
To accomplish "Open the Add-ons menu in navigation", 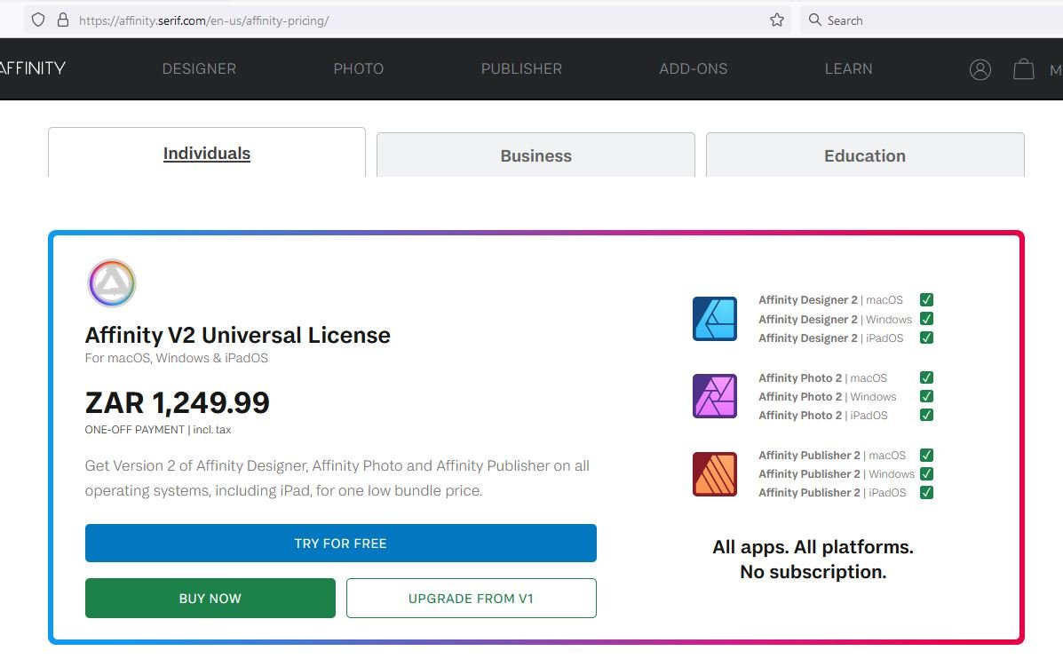I will click(x=694, y=68).
